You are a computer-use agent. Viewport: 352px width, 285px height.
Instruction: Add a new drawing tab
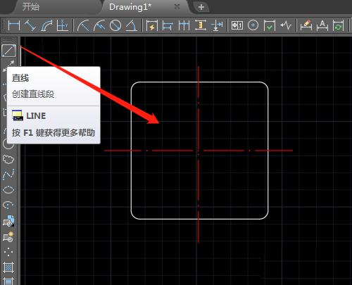pyautogui.click(x=201, y=7)
